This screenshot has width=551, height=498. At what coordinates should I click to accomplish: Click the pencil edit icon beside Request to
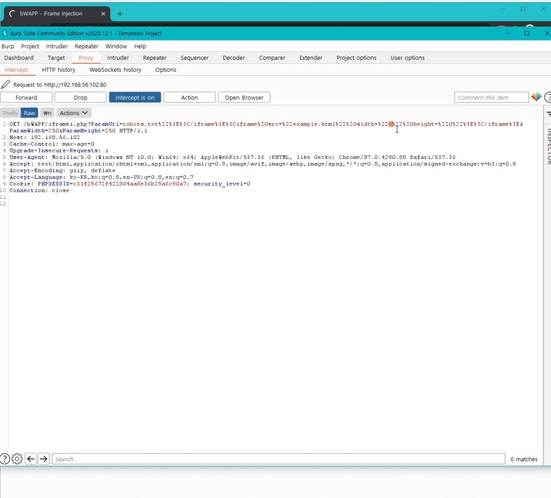(6, 84)
